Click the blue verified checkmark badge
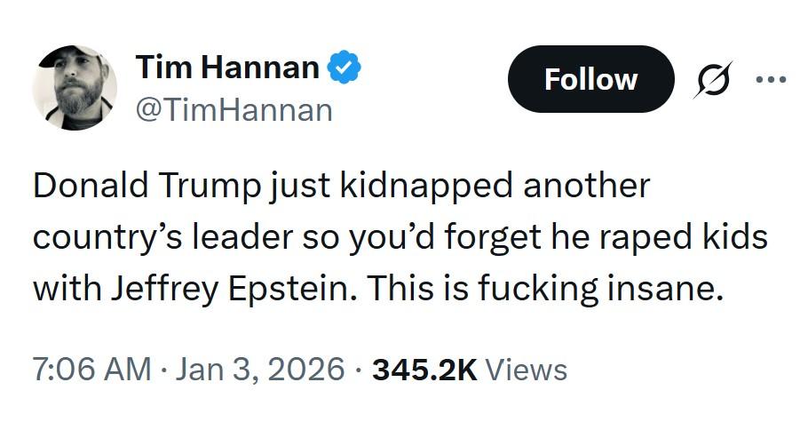The image size is (800, 422). click(345, 68)
